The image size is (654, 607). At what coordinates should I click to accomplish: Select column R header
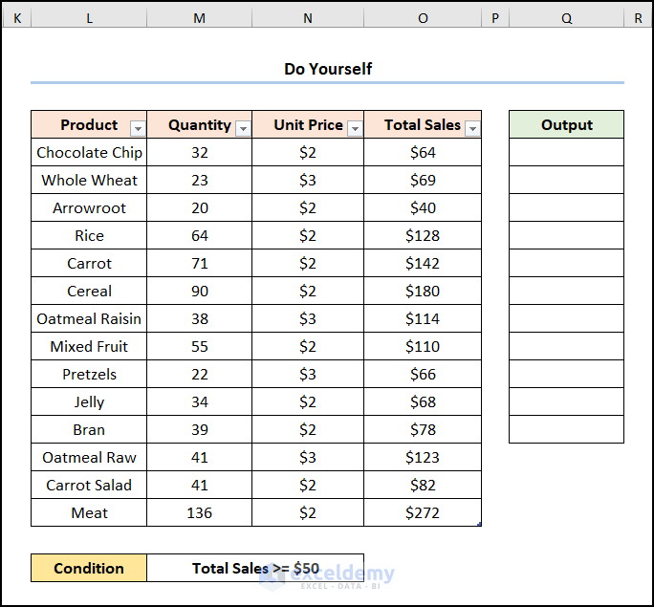(x=638, y=18)
